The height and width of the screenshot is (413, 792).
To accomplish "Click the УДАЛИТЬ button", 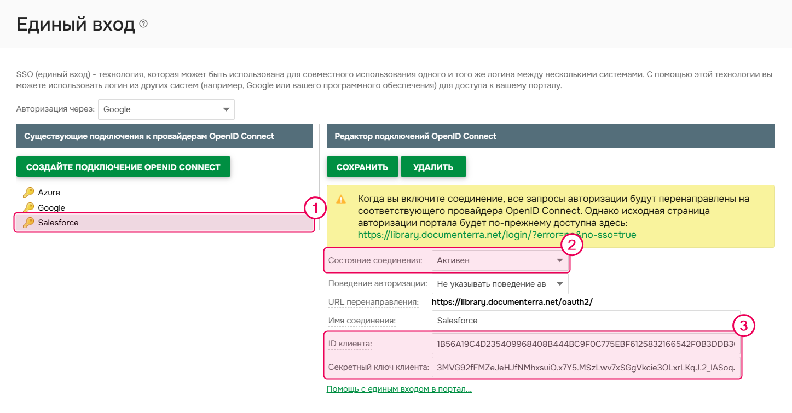I will (x=433, y=166).
